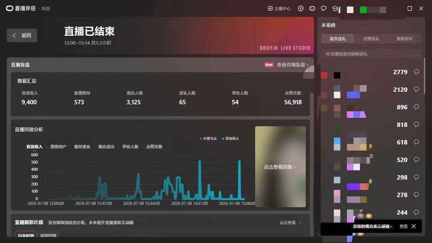The image size is (432, 243).
Task: Message the viewer with 618 score
Action: point(416,142)
